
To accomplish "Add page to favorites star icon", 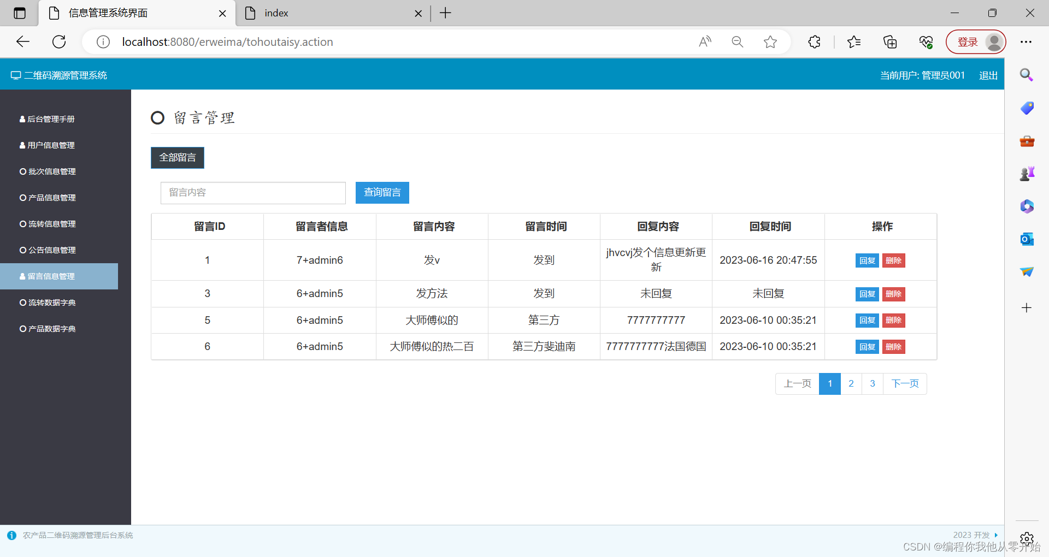I will pyautogui.click(x=770, y=42).
